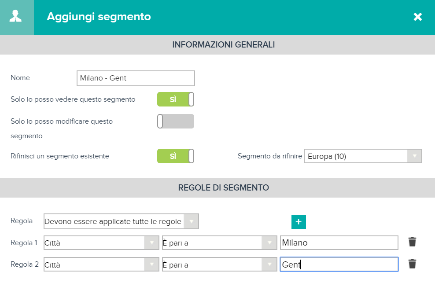Image resolution: width=435 pixels, height=301 pixels.
Task: Click the 'REGOLE DI SEGMENTO' section header
Action: (224, 187)
